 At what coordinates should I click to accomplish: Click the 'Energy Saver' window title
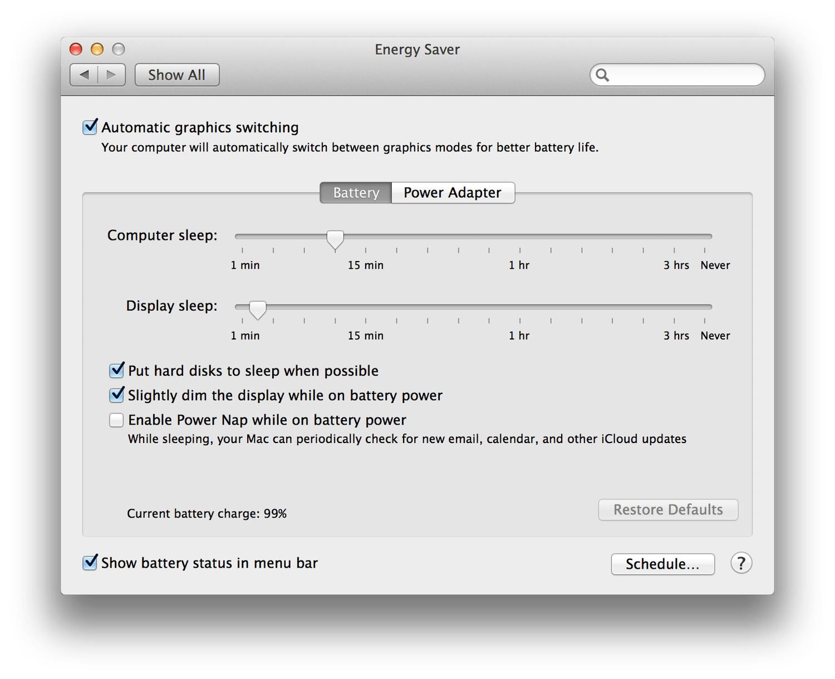(x=417, y=50)
